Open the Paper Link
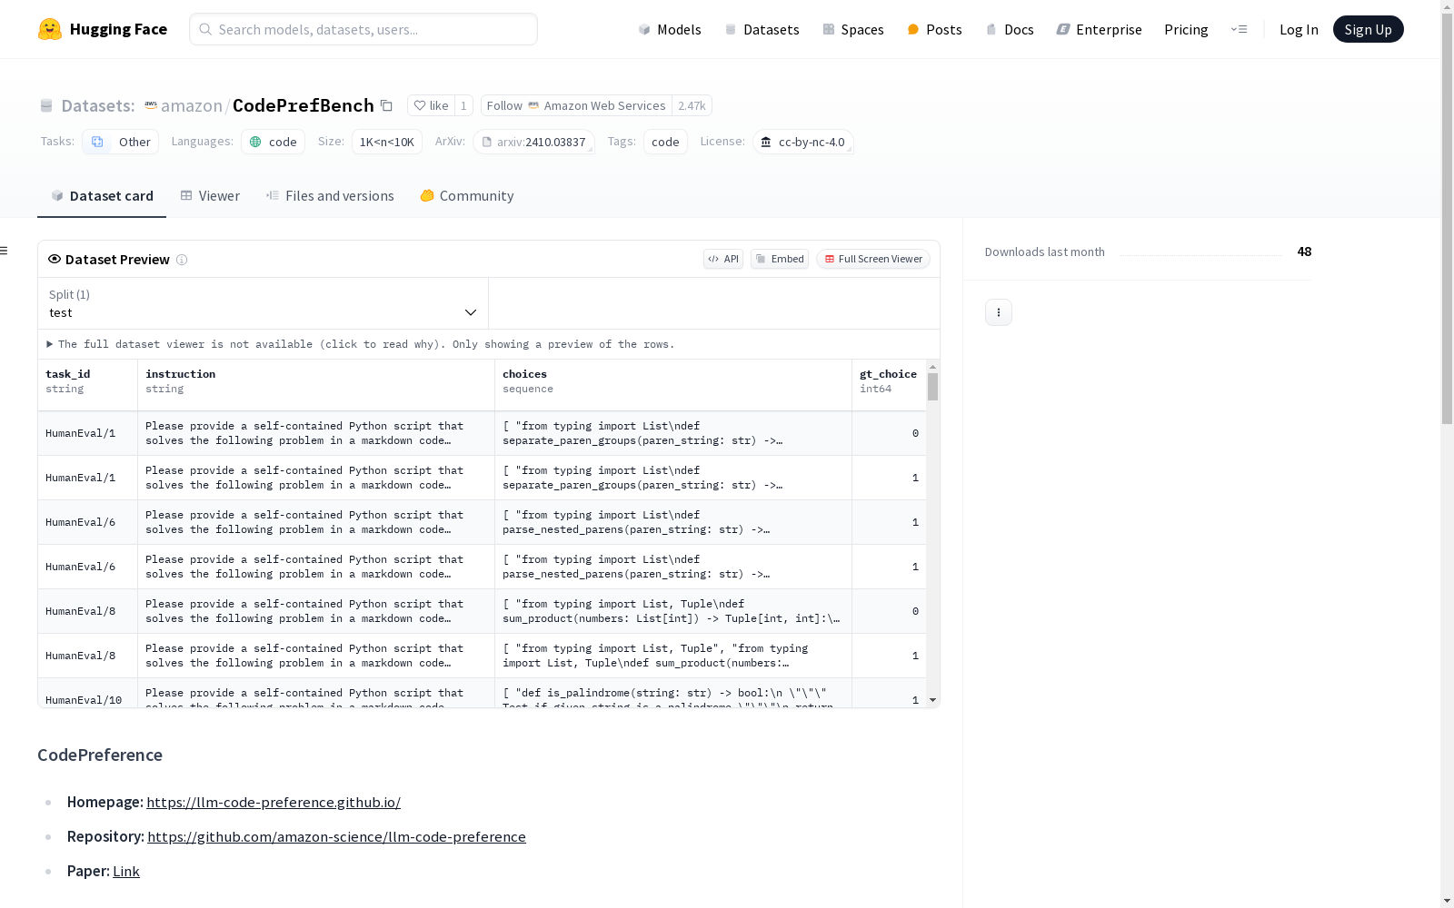 pos(126,871)
